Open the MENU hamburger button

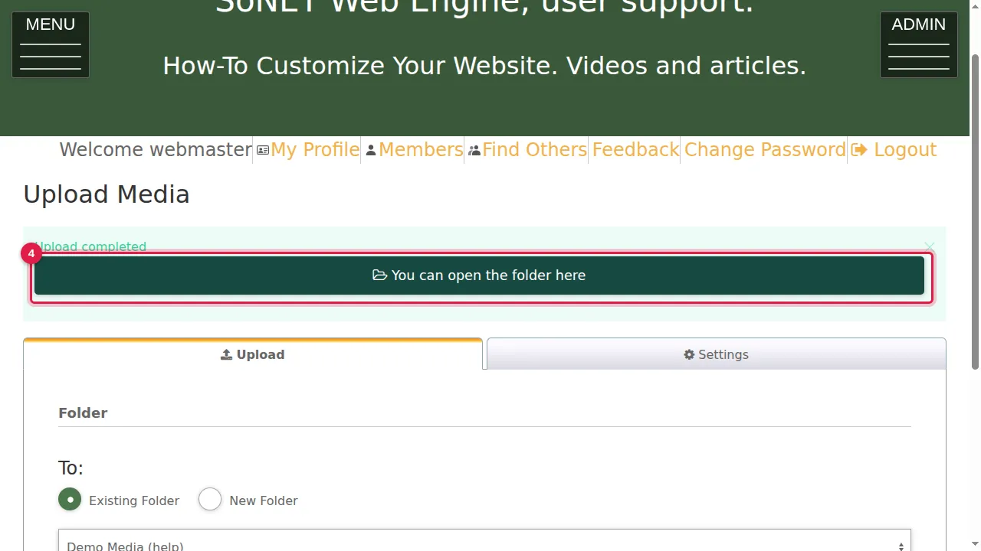[51, 44]
